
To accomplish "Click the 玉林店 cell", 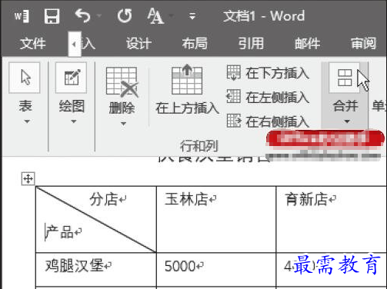I will tap(216, 219).
